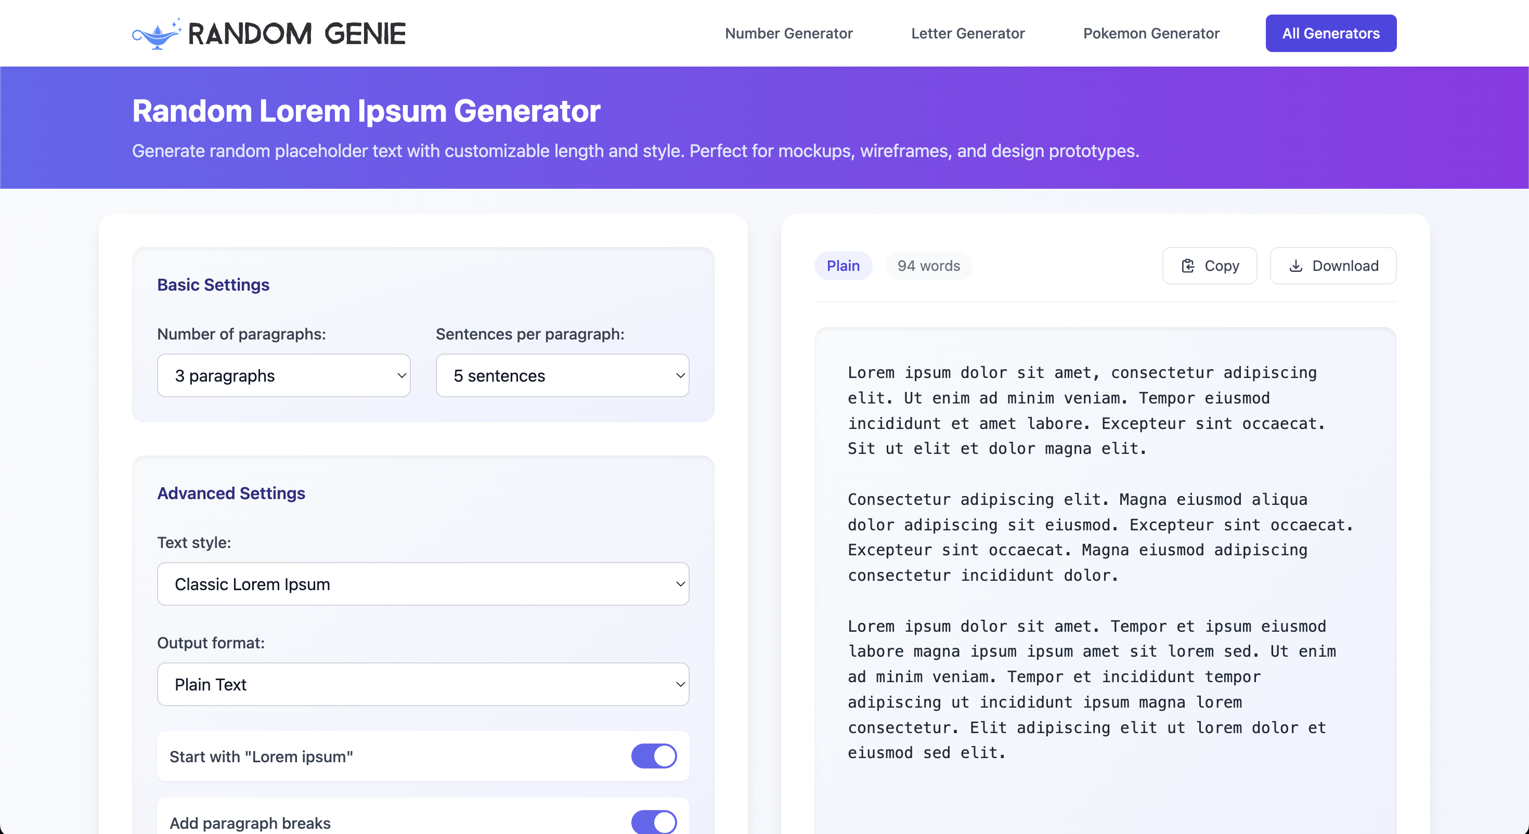Open the Text style dropdown

pos(423,584)
